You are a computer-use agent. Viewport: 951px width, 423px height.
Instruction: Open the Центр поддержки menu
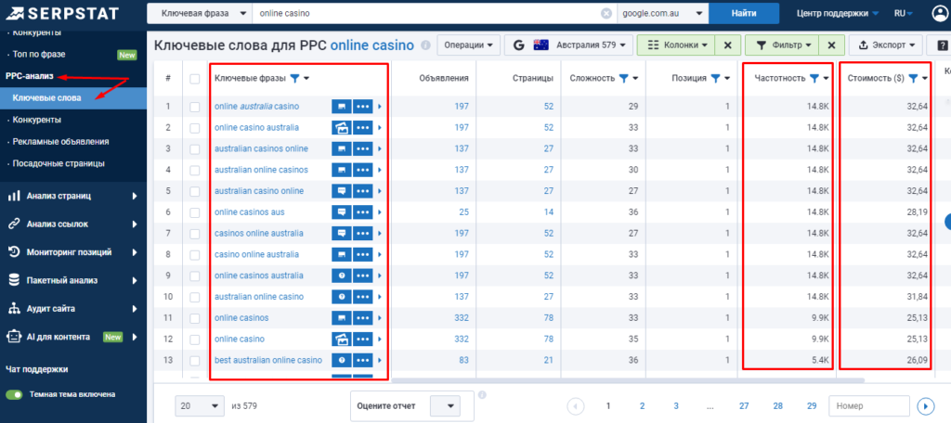tap(837, 13)
